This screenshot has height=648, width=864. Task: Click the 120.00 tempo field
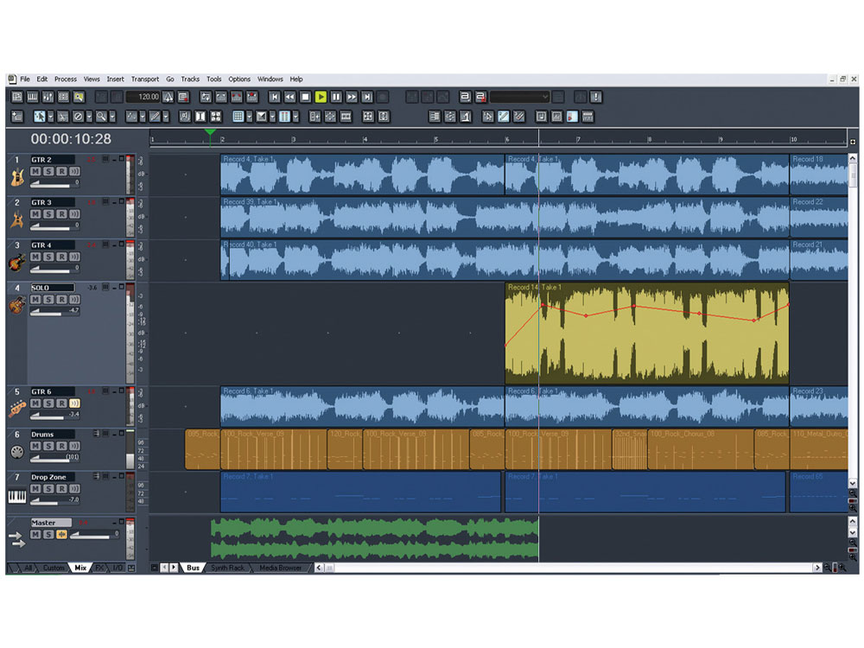[x=143, y=98]
